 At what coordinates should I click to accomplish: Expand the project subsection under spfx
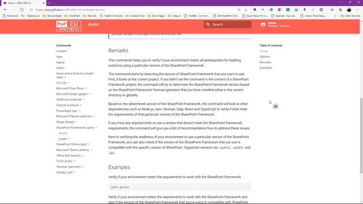(x=65, y=139)
